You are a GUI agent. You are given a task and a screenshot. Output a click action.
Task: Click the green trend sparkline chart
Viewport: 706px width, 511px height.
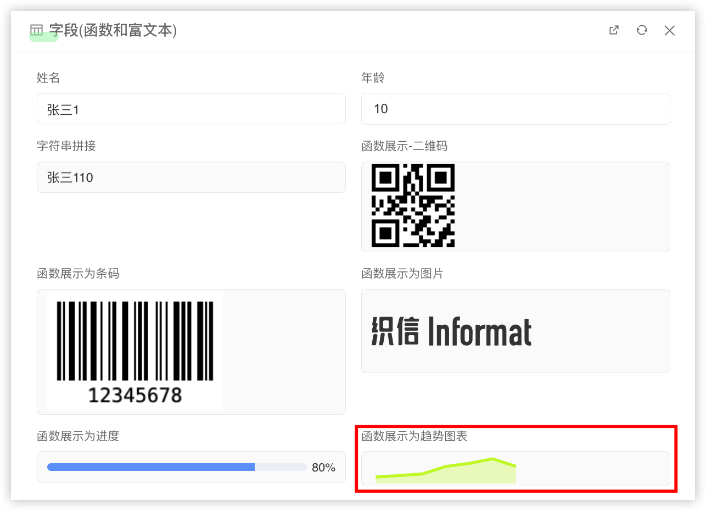click(446, 471)
